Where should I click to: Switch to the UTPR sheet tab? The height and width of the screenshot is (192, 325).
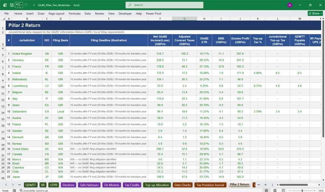(54, 185)
